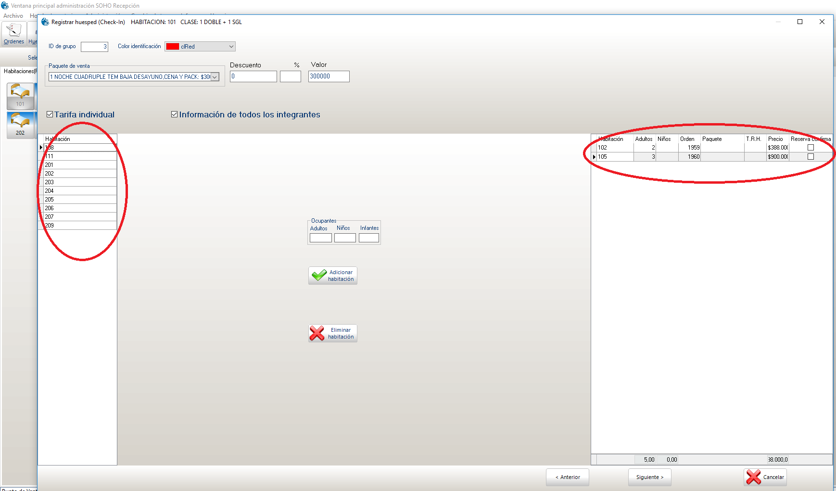The height and width of the screenshot is (491, 836).
Task: Check Reserva confirmada box for room 102
Action: [x=811, y=148]
